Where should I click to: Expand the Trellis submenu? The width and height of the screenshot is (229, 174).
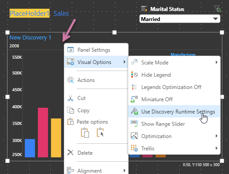174,149
